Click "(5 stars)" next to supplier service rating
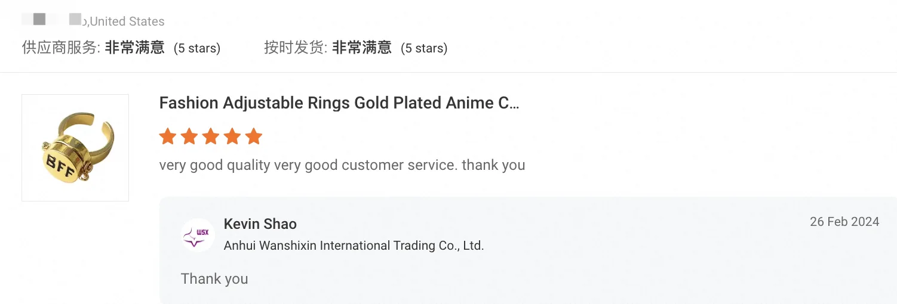This screenshot has width=897, height=304. click(x=197, y=48)
